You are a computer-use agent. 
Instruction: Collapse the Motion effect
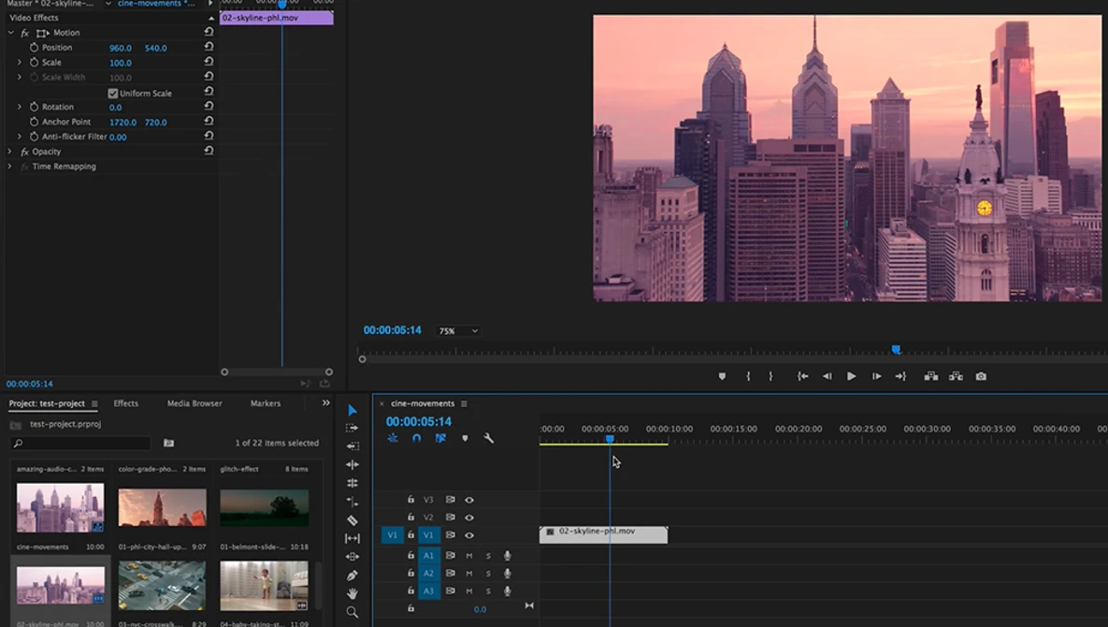10,33
